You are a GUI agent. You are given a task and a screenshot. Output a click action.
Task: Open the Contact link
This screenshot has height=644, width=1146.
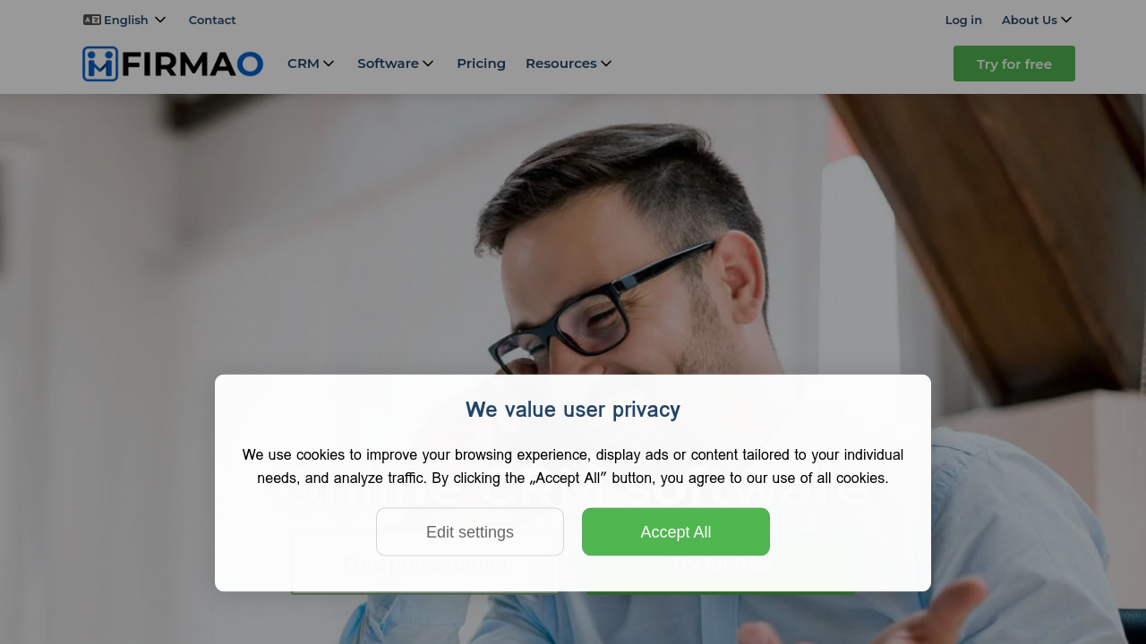coord(212,20)
